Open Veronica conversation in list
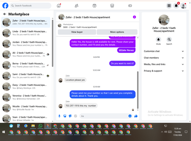The height and width of the screenshot is (141, 191). [26, 97]
